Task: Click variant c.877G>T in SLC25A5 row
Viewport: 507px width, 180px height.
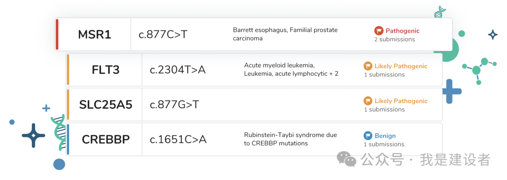Action: click(175, 105)
